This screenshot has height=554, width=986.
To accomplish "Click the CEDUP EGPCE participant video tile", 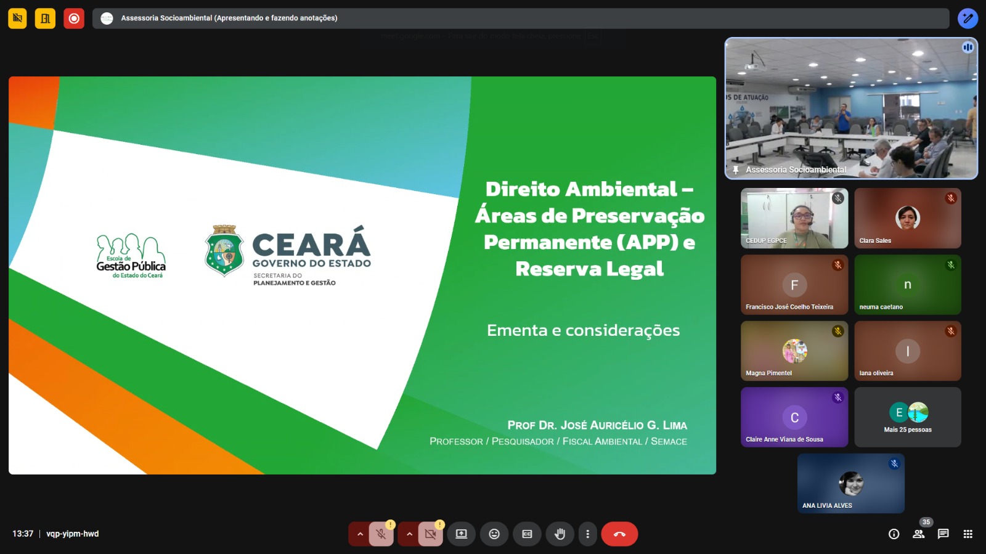I will click(x=794, y=218).
